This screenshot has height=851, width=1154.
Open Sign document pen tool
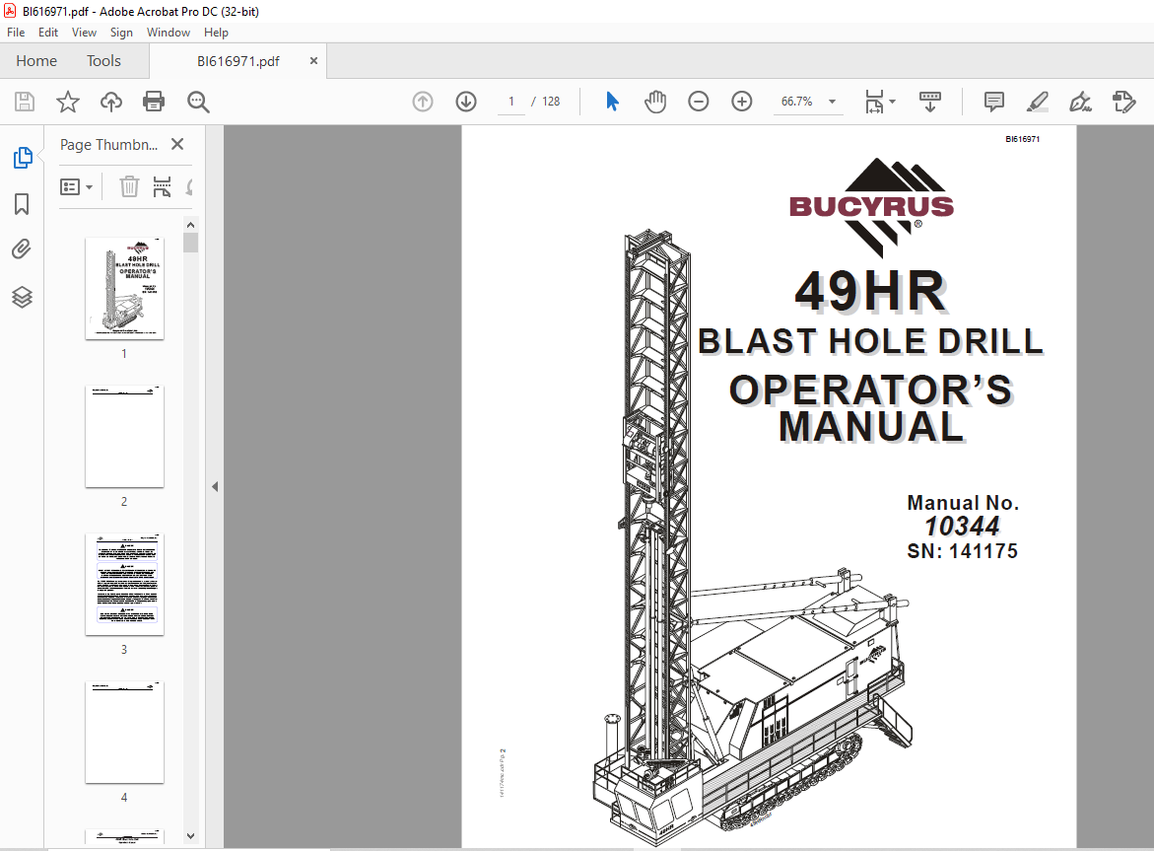tap(1080, 102)
